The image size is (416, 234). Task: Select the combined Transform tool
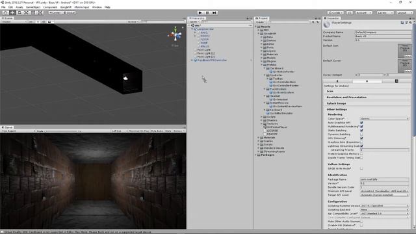click(x=40, y=13)
